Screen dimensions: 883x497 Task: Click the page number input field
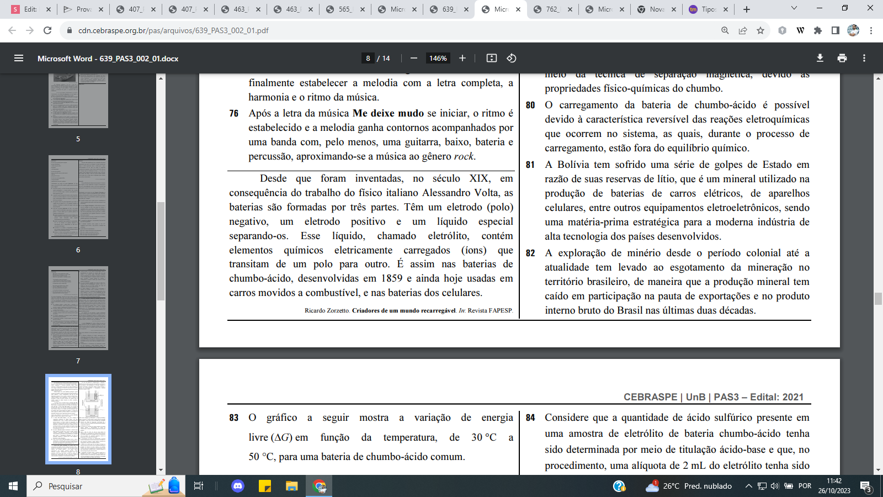pyautogui.click(x=368, y=58)
